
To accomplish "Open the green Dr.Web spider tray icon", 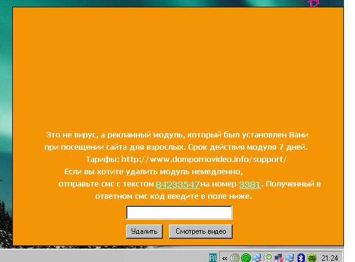I will point(312,258).
